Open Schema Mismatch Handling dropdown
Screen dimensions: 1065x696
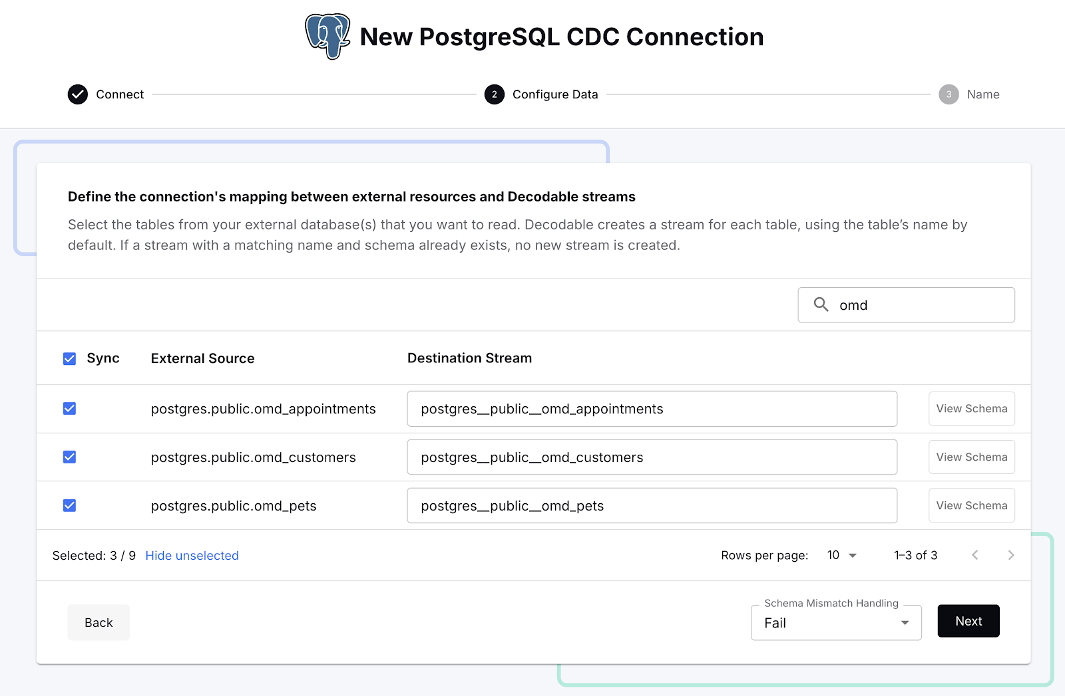pyautogui.click(x=835, y=623)
